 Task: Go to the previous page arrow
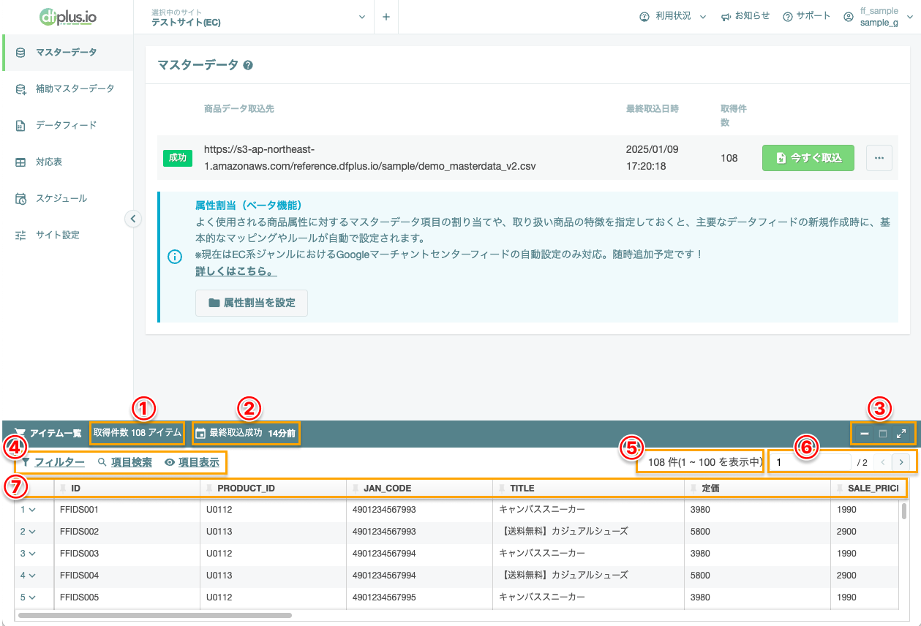[x=883, y=462]
